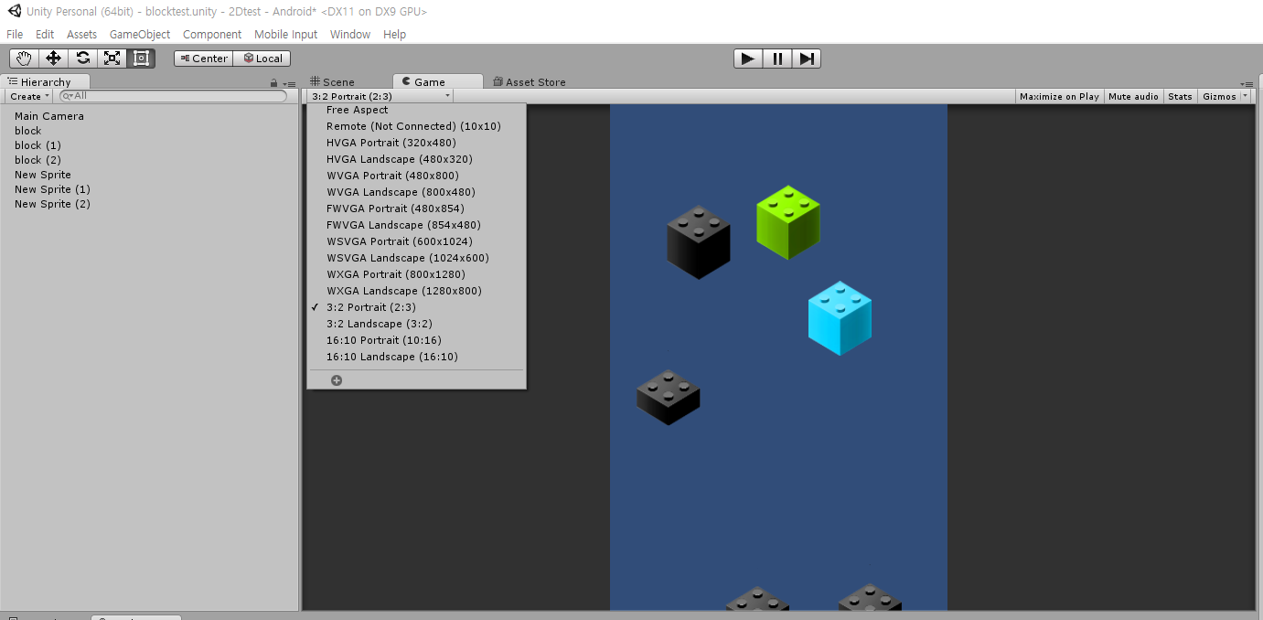
Task: Choose WVGA Landscape (800x480)
Action: pyautogui.click(x=416, y=192)
